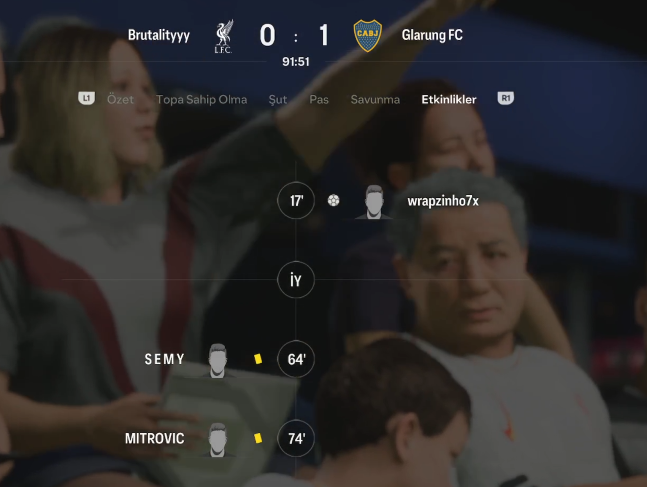This screenshot has width=647, height=487.
Task: Click the İY half-time marker
Action: [296, 280]
